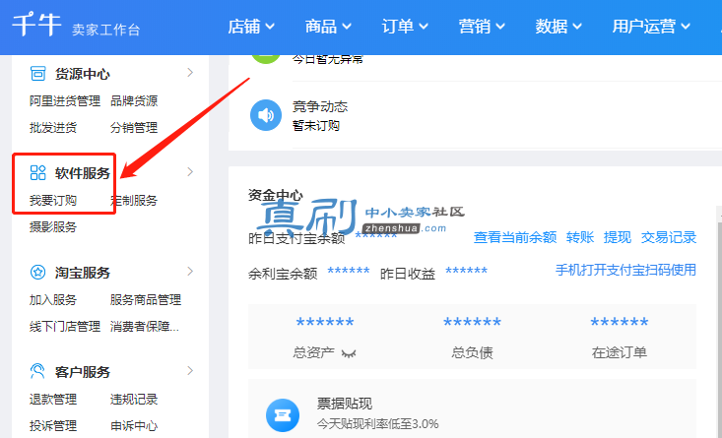Open 加入服务 under 淘宝服务
The image size is (722, 438).
[53, 300]
